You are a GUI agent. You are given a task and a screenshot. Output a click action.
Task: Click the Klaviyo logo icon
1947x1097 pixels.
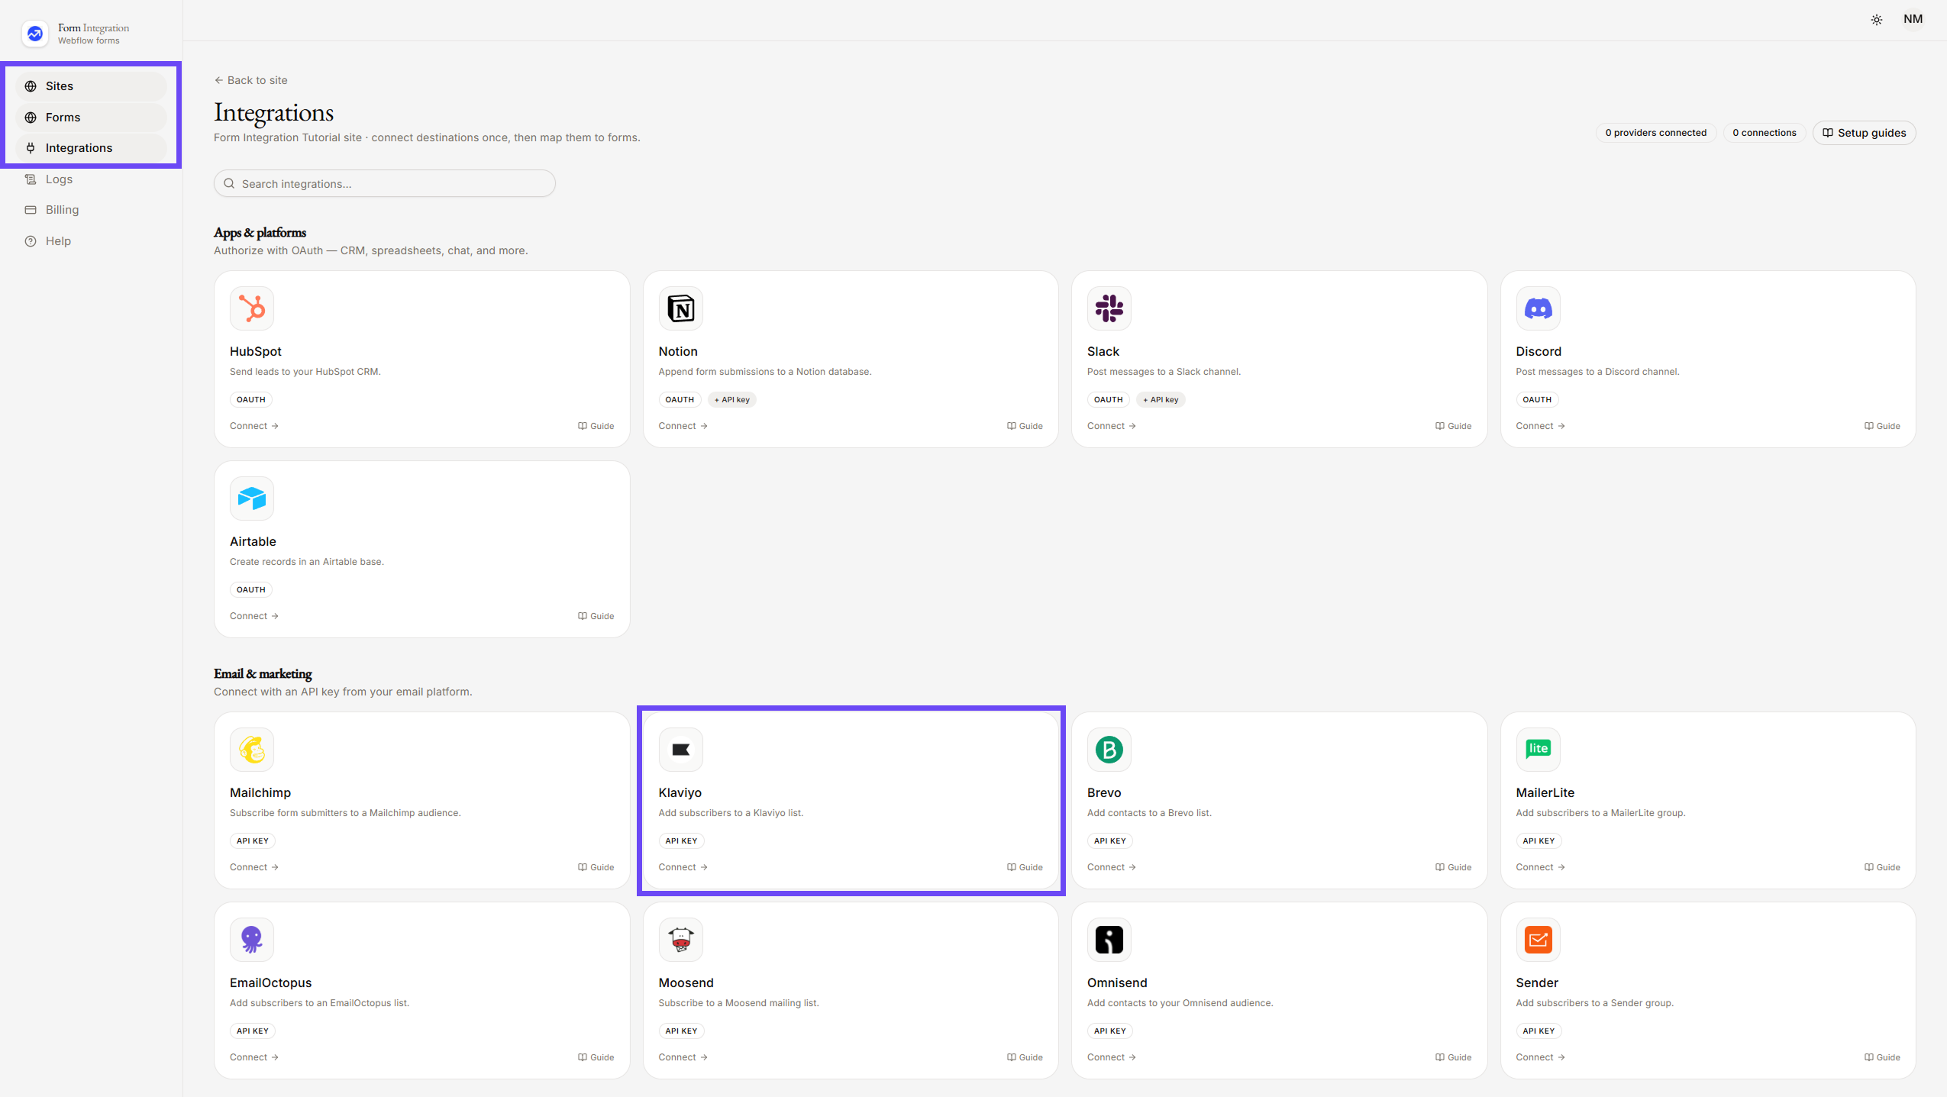680,750
